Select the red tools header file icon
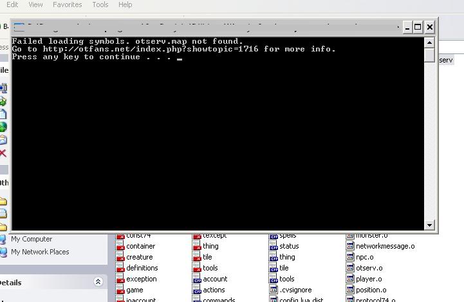 (196, 268)
